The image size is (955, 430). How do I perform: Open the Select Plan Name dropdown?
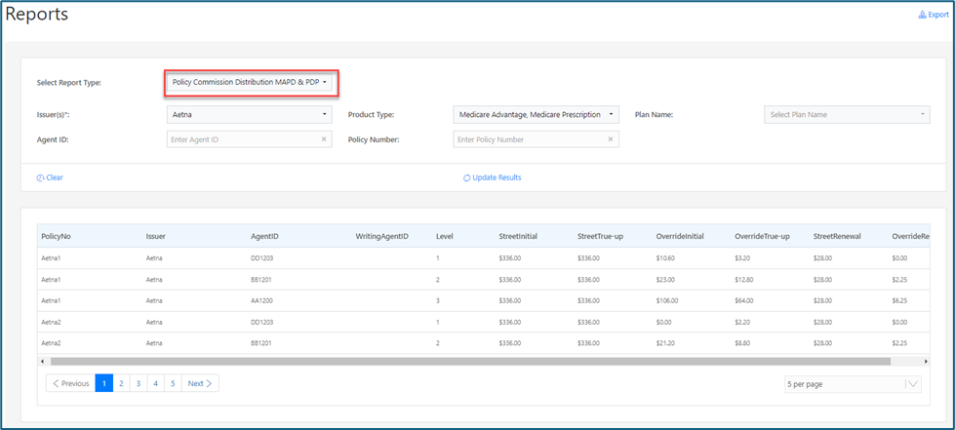pyautogui.click(x=846, y=115)
